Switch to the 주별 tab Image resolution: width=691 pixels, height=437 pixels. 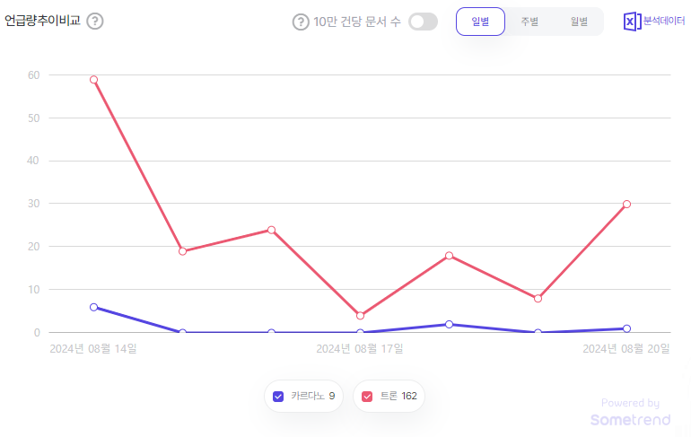[529, 22]
